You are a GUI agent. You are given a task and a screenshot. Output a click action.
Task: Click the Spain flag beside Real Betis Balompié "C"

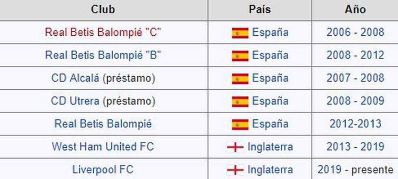pyautogui.click(x=240, y=32)
